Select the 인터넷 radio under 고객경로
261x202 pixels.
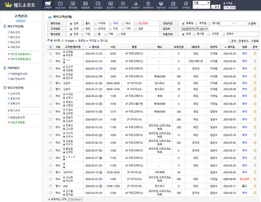coord(95,29)
